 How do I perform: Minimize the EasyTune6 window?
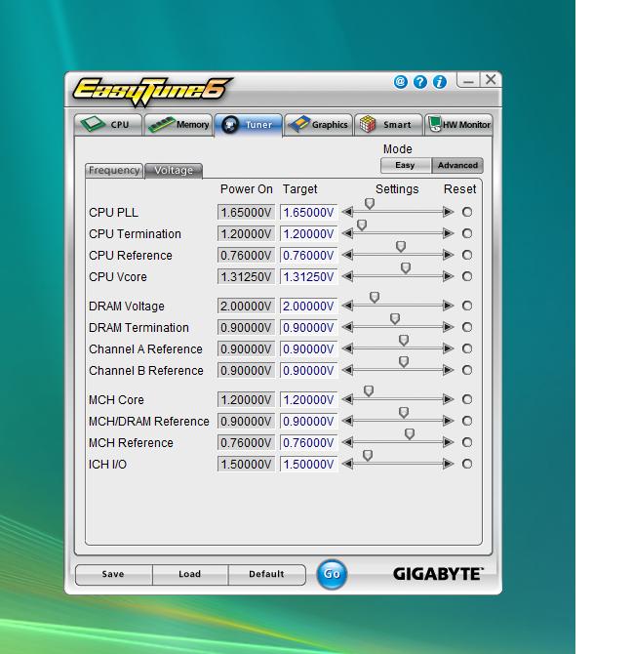(x=468, y=80)
